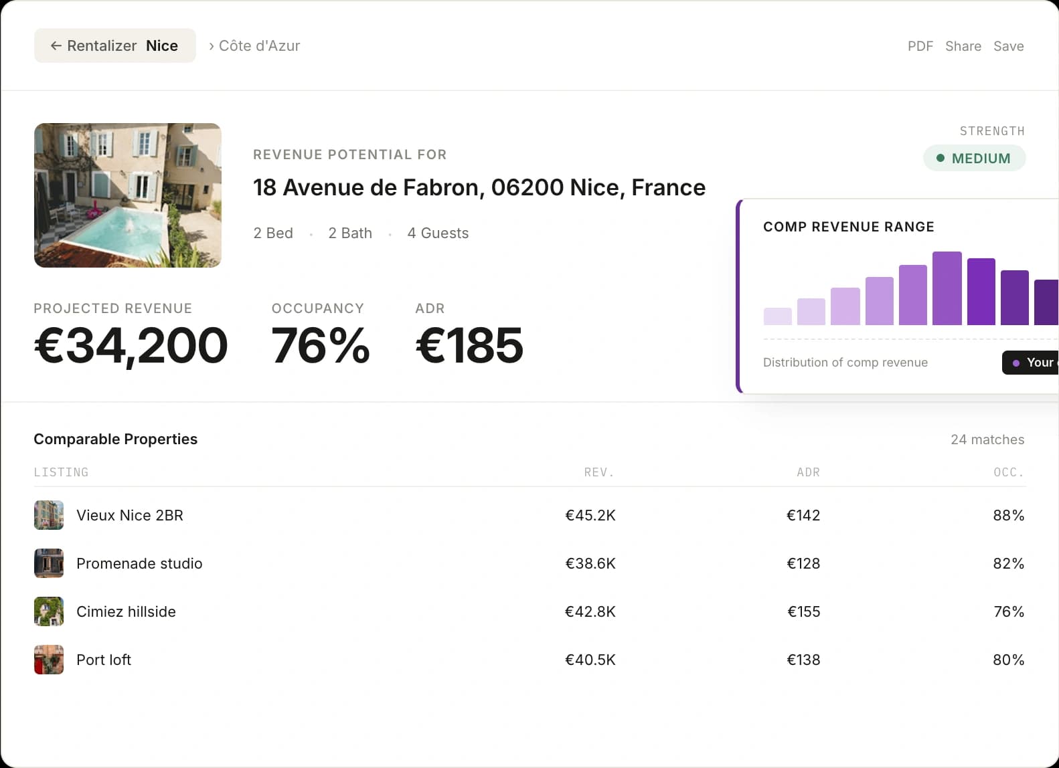1059x768 pixels.
Task: Open Vieux Nice 2BR listing thumbnail
Action: [x=49, y=515]
